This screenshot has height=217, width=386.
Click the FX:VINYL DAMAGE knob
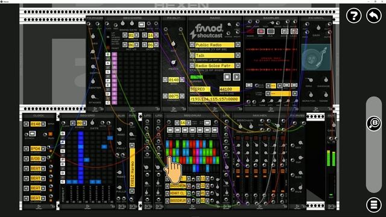[x=326, y=80]
